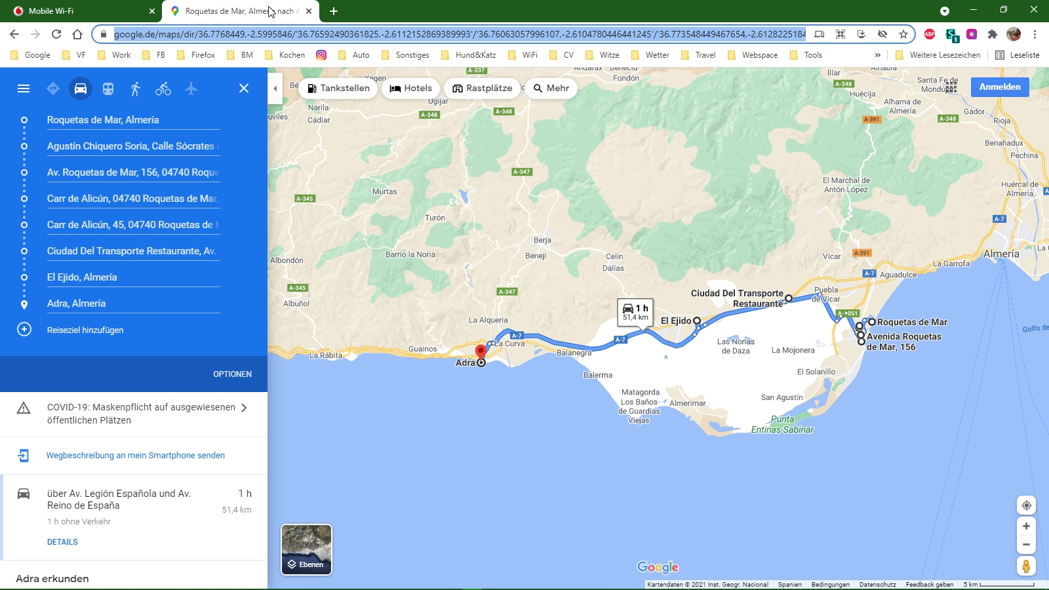The image size is (1049, 590).
Task: Select best travel mode option icon
Action: (53, 88)
